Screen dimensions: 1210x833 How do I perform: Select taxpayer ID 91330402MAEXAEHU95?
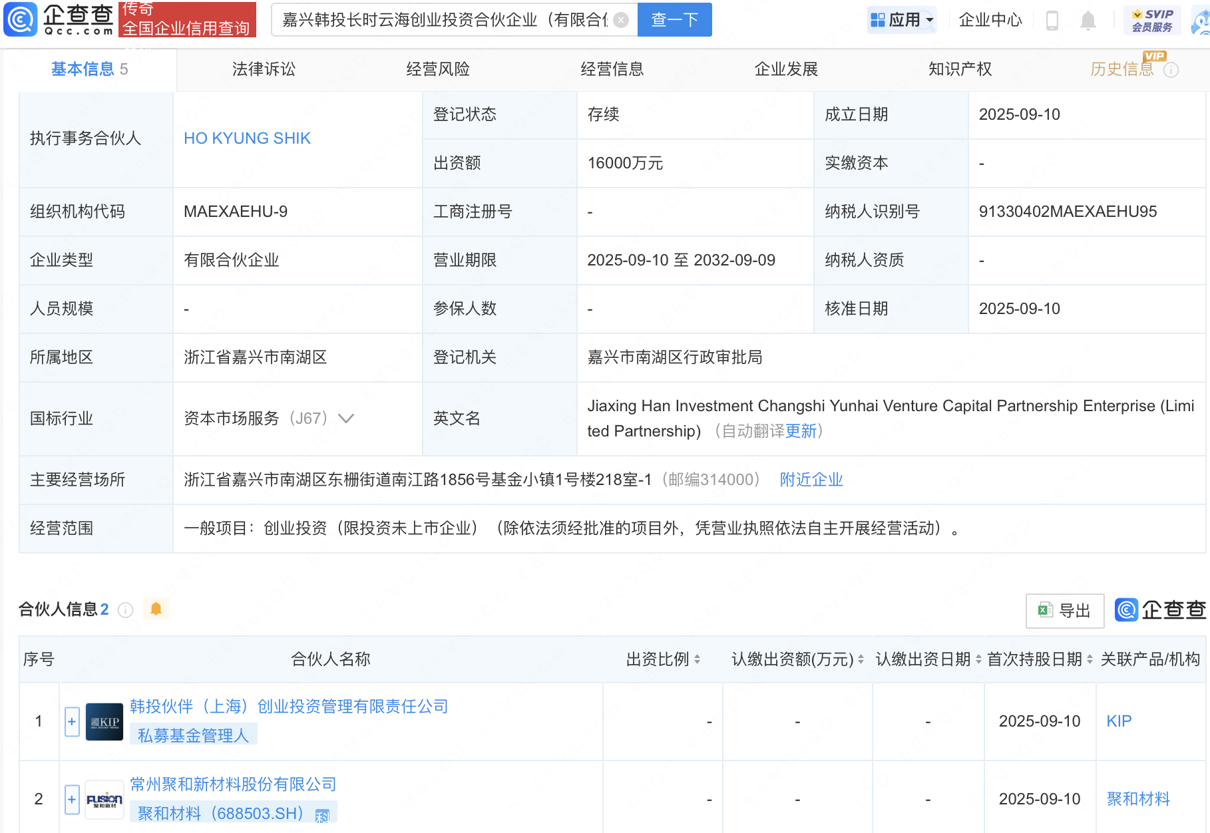click(1068, 212)
